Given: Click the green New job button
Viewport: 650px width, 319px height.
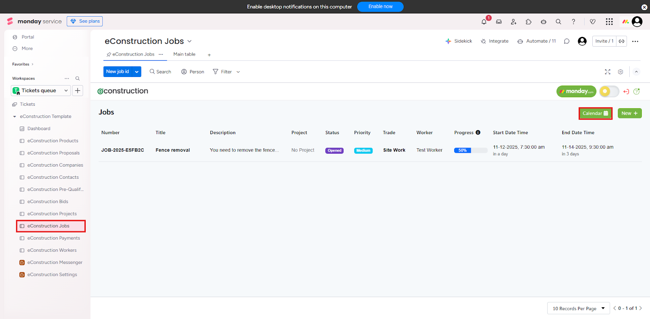Looking at the screenshot, I should [x=629, y=113].
